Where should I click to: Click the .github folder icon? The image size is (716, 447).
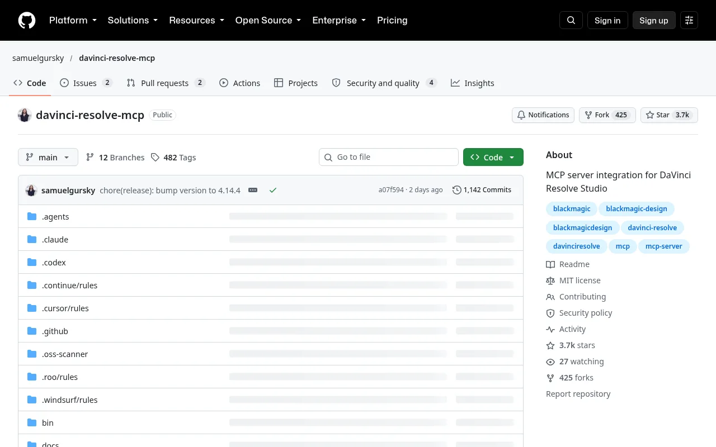tap(32, 331)
